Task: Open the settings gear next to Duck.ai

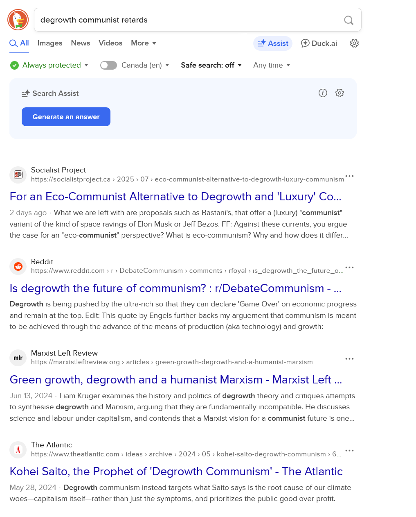Action: [x=354, y=43]
